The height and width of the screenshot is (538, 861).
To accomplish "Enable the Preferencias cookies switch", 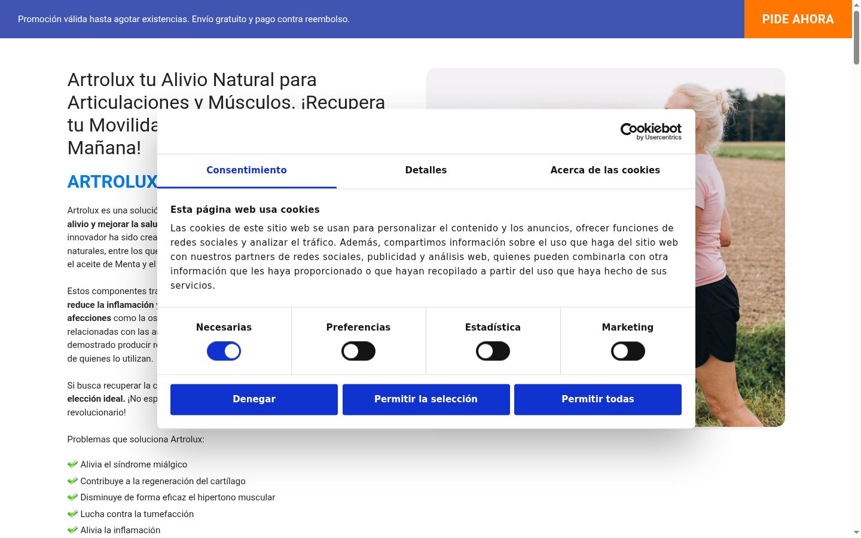I will point(358,351).
